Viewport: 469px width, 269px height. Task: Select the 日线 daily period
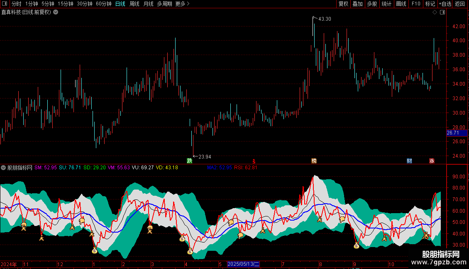(120, 4)
